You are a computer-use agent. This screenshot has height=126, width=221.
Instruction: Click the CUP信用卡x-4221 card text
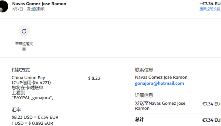(31, 83)
